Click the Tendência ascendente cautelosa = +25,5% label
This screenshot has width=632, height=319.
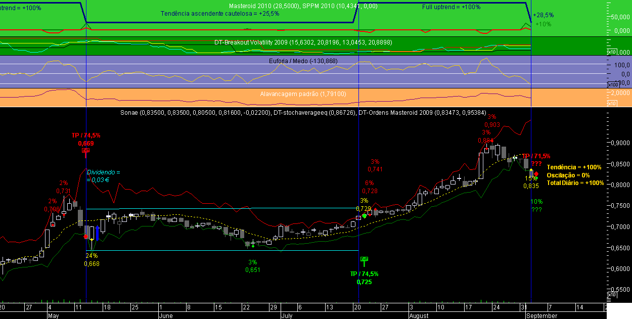(220, 14)
